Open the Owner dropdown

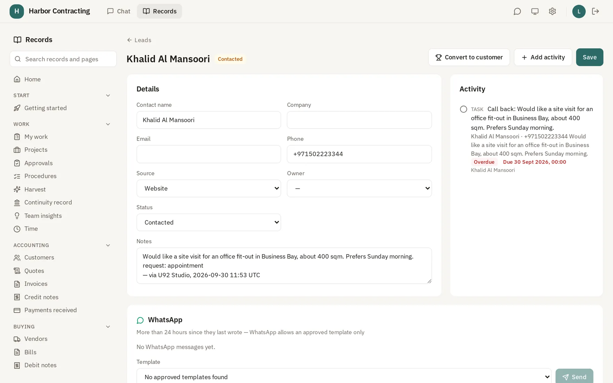[359, 188]
